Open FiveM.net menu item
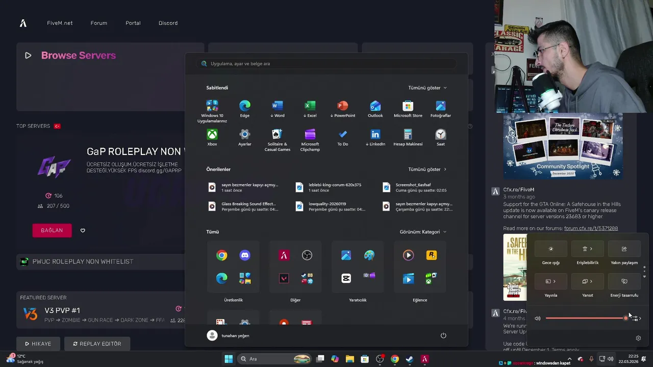 click(x=60, y=23)
